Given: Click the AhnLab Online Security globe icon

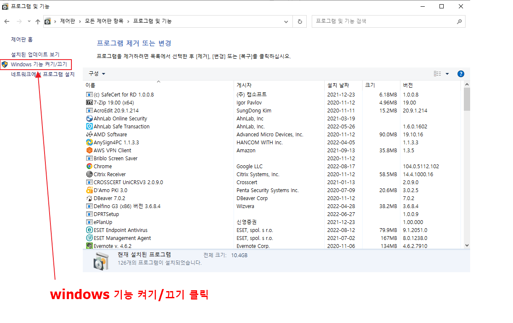Looking at the screenshot, I should coord(89,118).
